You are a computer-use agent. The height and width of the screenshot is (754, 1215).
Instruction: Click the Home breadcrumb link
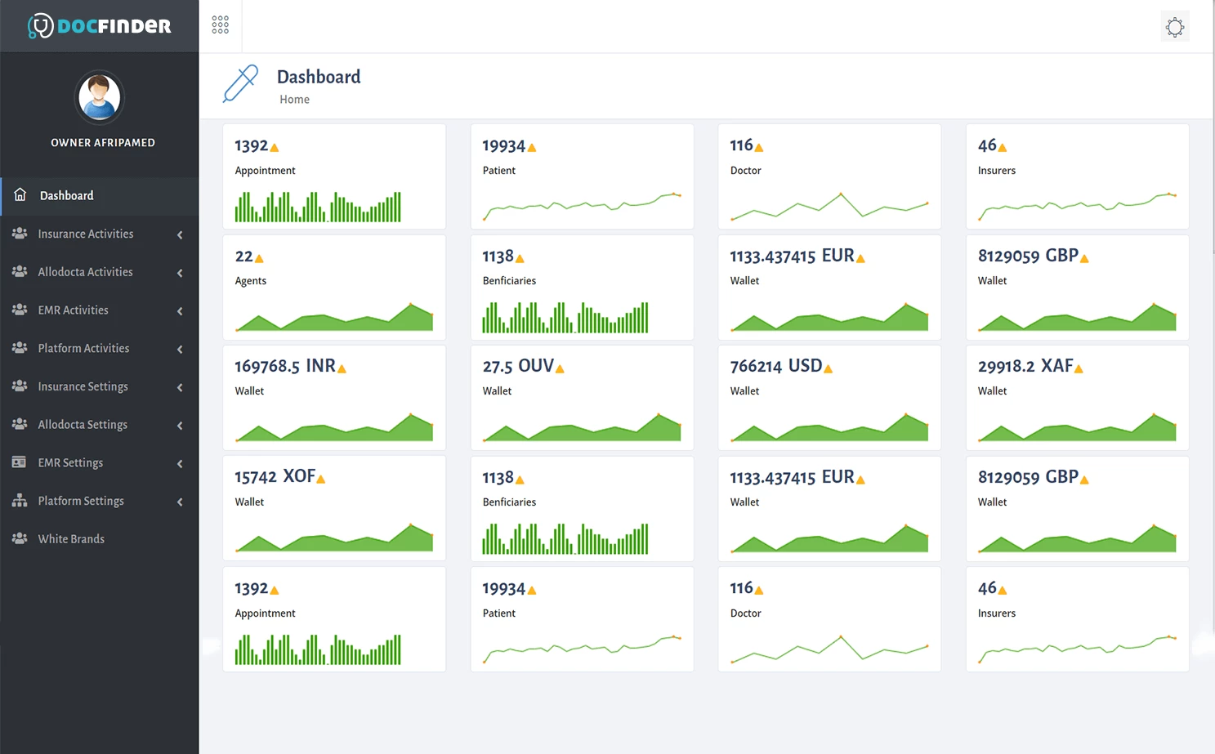pyautogui.click(x=294, y=99)
